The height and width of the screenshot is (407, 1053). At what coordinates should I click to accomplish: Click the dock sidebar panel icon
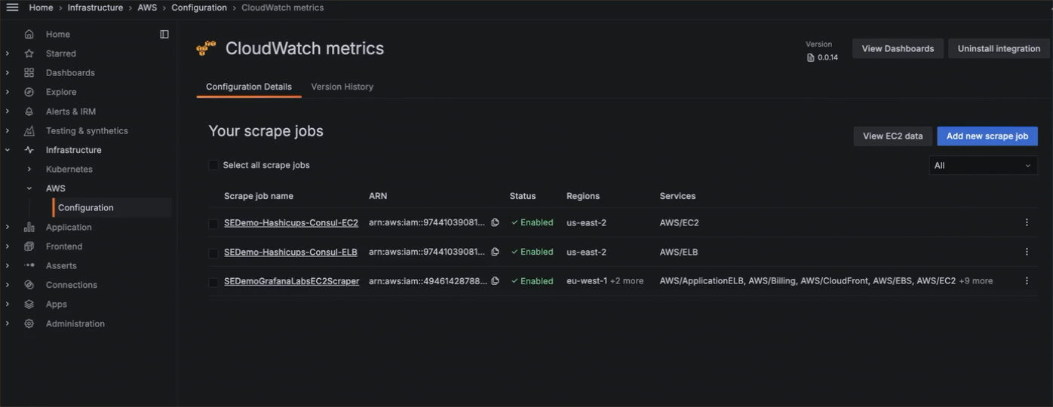click(x=164, y=34)
